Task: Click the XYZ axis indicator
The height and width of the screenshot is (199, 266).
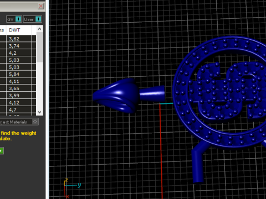Action: (x=71, y=188)
